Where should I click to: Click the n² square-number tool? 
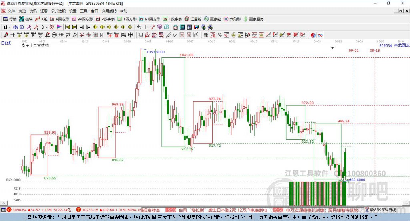(68, 35)
